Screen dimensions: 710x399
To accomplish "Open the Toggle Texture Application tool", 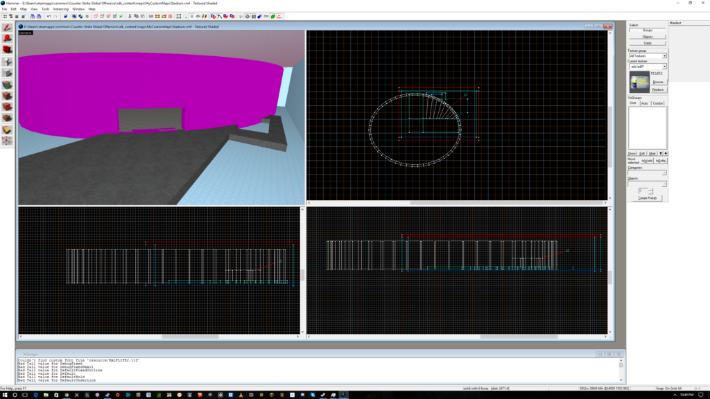I will click(7, 85).
